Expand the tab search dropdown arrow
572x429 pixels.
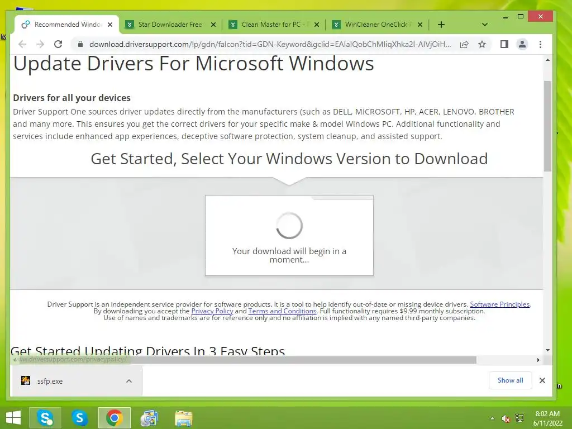(484, 25)
